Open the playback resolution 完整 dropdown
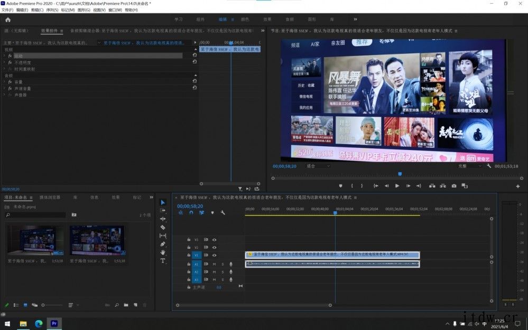This screenshot has height=330, width=528. (x=470, y=166)
